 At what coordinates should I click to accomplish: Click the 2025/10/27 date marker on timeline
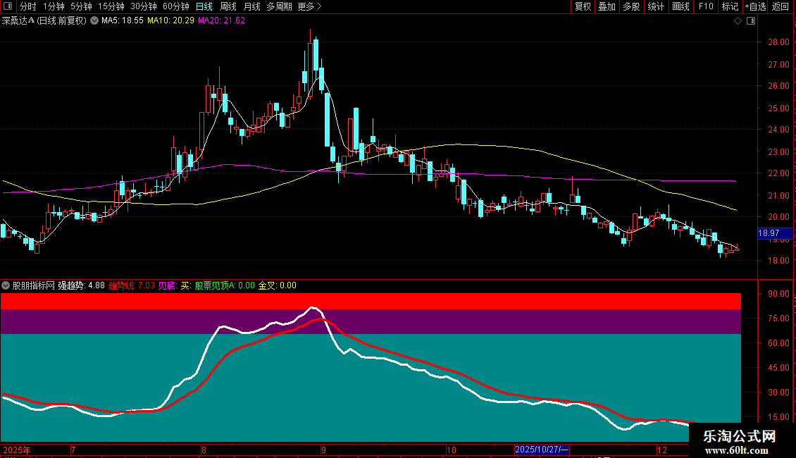pyautogui.click(x=542, y=450)
